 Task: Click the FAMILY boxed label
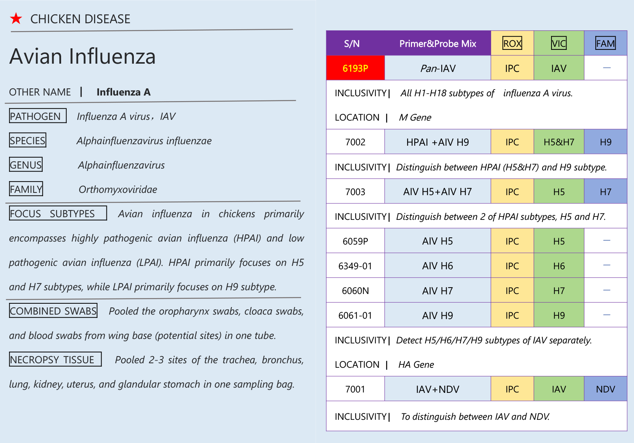point(26,189)
